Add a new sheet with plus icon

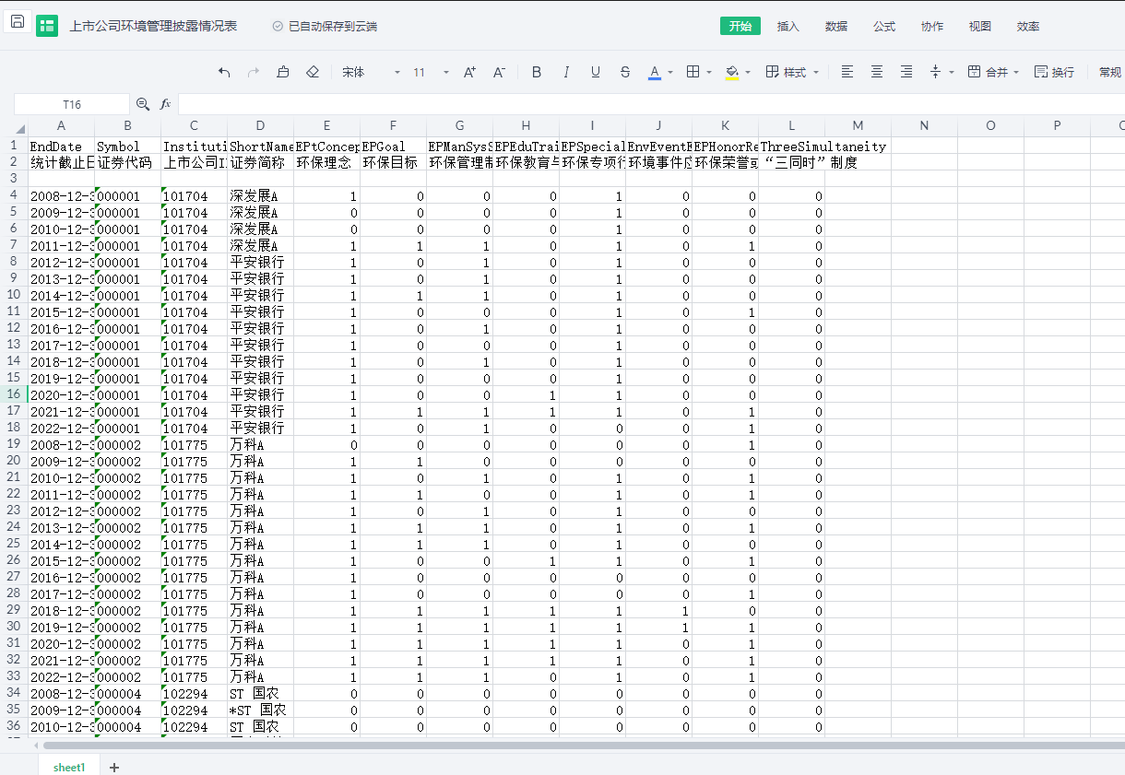point(114,767)
